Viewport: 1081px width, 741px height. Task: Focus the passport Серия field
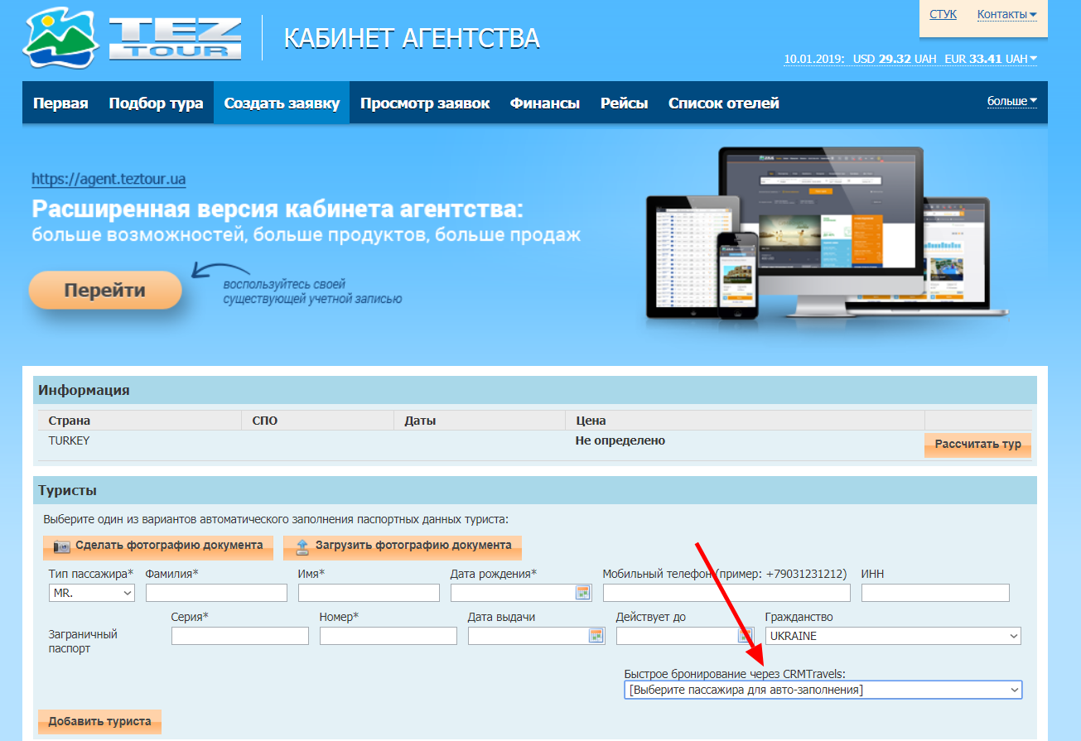(x=240, y=636)
